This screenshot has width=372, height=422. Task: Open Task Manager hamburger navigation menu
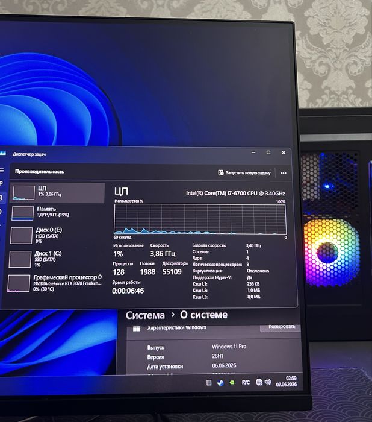pos(2,171)
